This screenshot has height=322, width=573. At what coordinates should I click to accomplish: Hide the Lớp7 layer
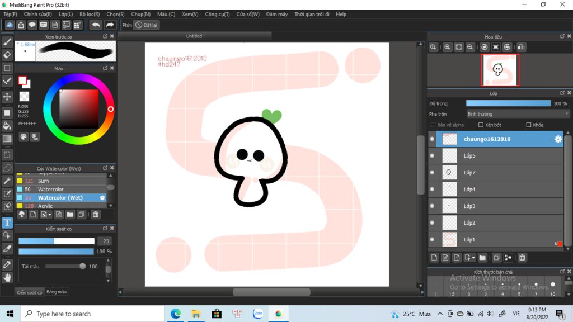point(433,173)
